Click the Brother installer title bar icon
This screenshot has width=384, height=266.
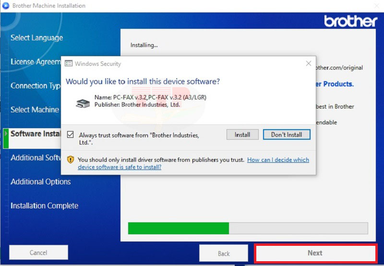5,6
